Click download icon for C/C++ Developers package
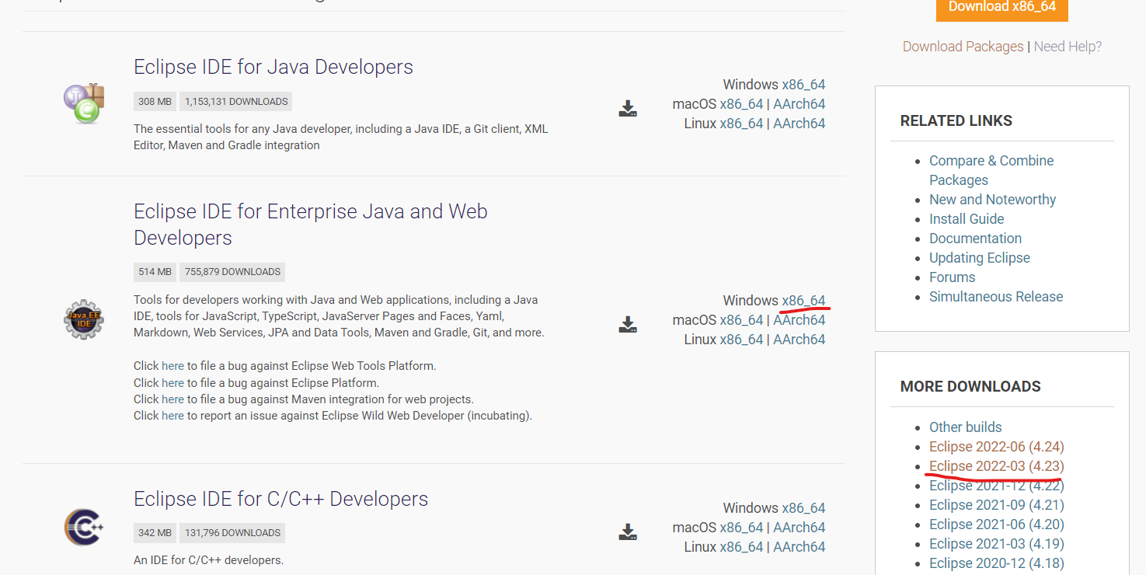This screenshot has height=575, width=1146. 628,531
